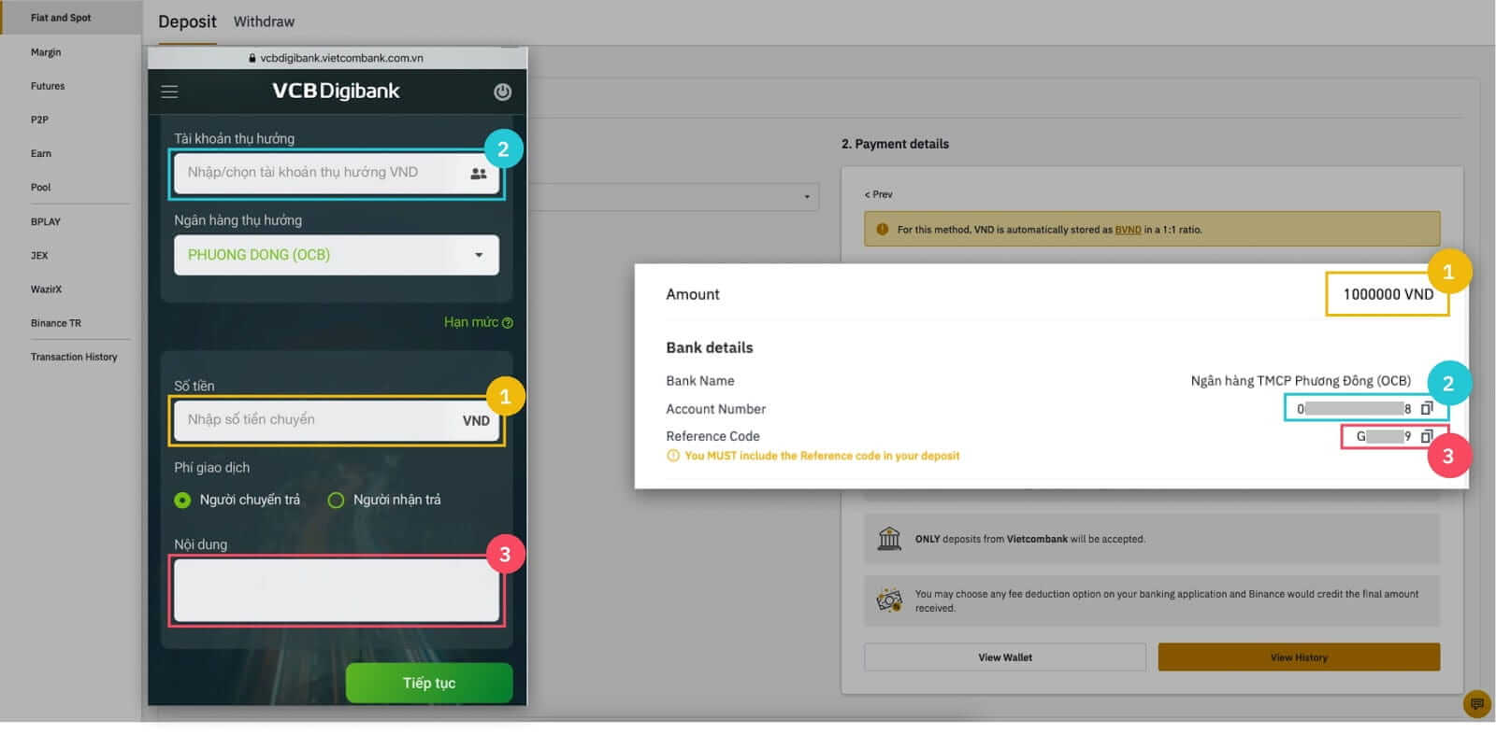The image size is (1496, 734).
Task: Open the chat support icon
Action: click(1476, 704)
